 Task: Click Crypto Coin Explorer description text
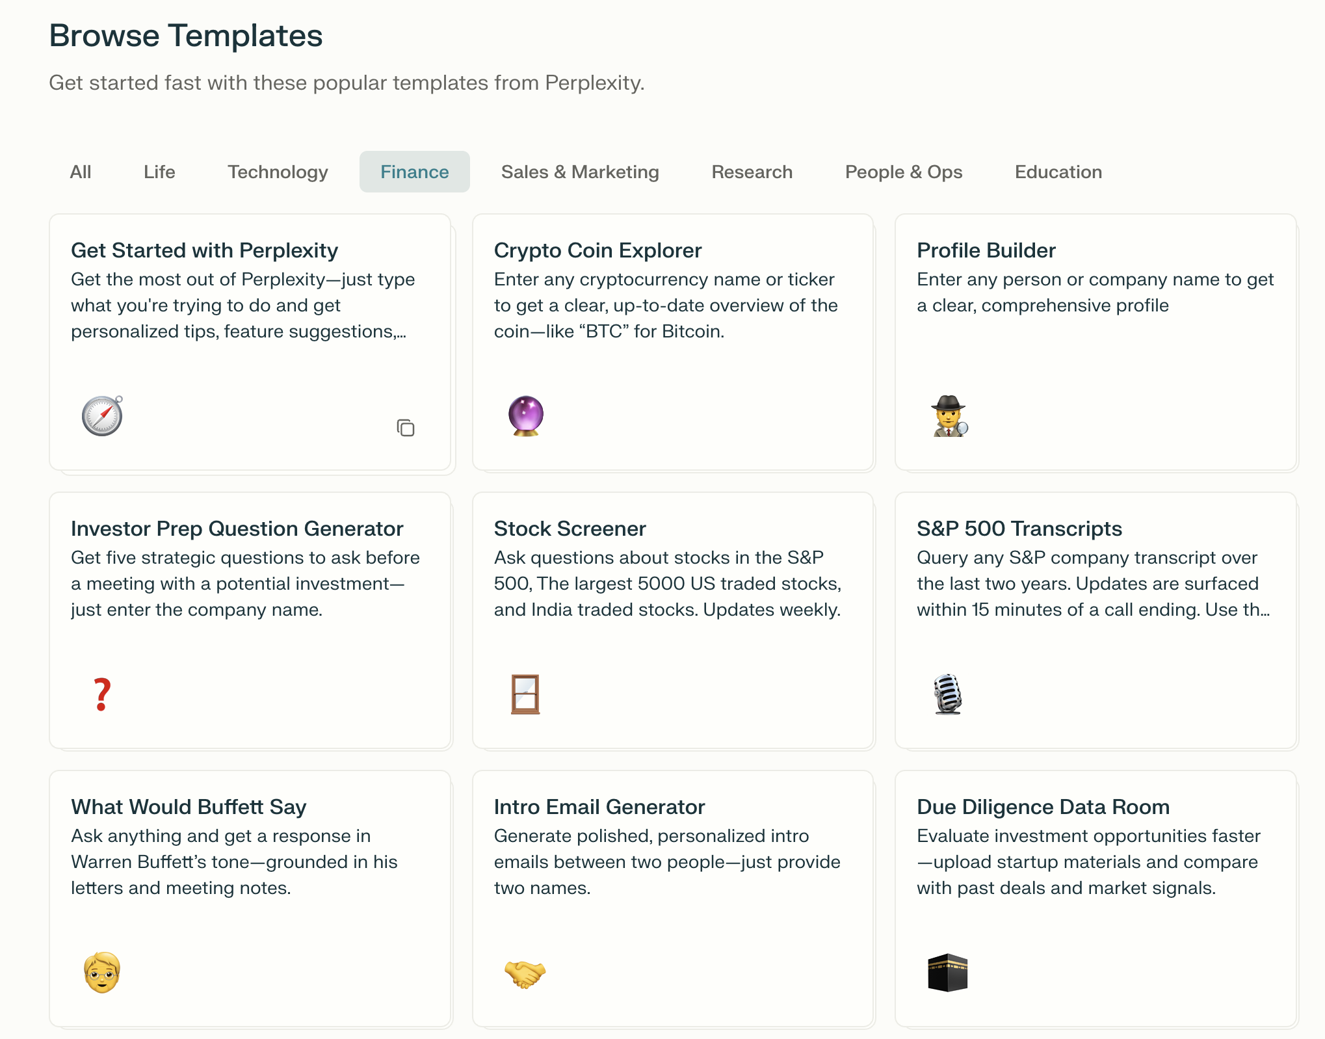pos(666,305)
